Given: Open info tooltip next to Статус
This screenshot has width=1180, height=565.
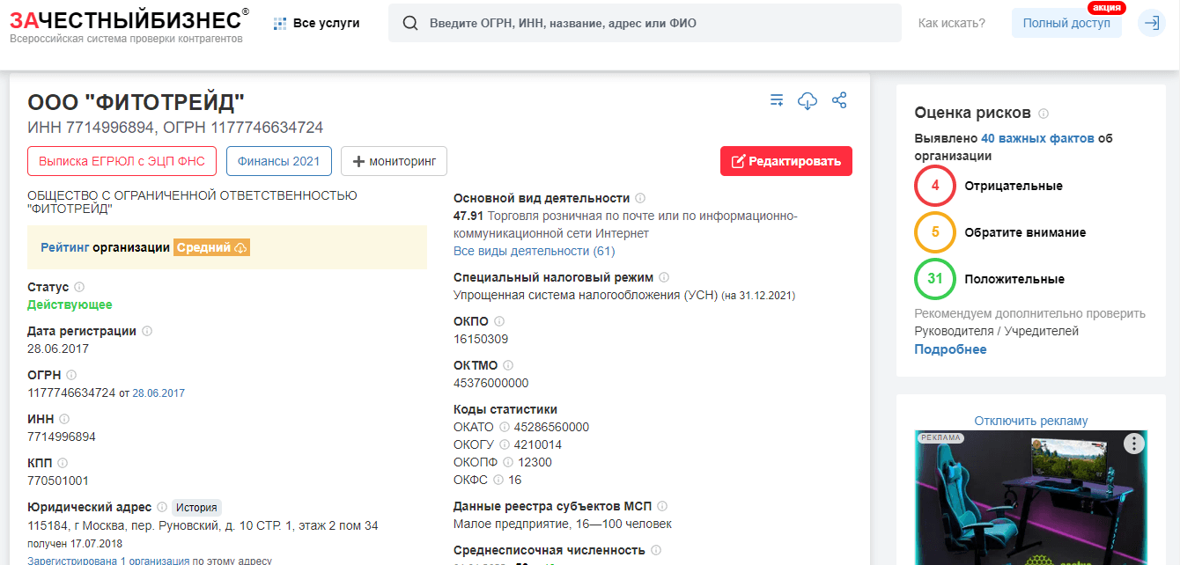Looking at the screenshot, I should pyautogui.click(x=79, y=286).
